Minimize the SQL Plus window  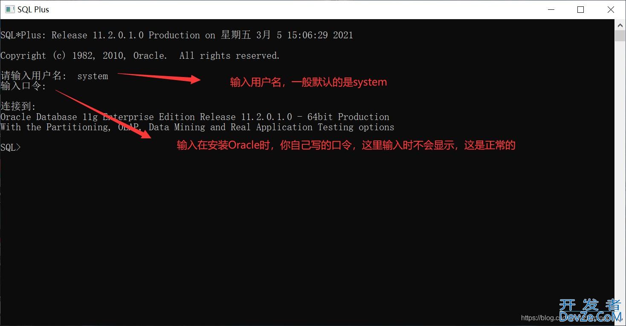tap(550, 9)
